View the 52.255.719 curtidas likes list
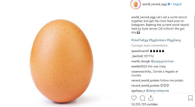This screenshot has width=195, height=107. [x=144, y=104]
